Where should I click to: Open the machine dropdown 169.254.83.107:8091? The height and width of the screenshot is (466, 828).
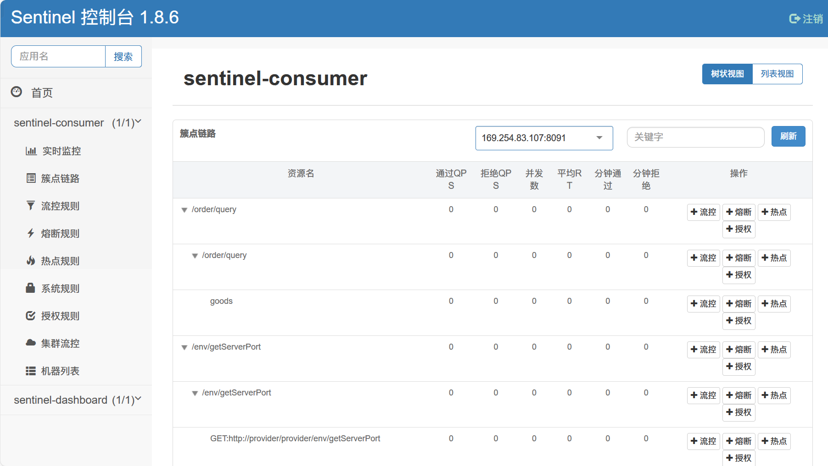coord(544,138)
